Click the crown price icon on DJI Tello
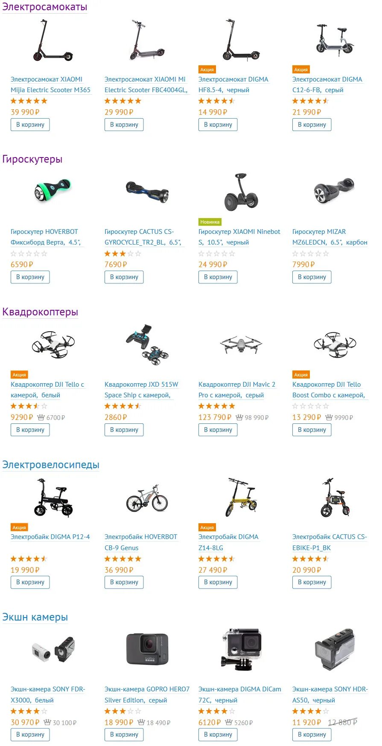Viewport: 382px width, 746px height. coord(41,417)
